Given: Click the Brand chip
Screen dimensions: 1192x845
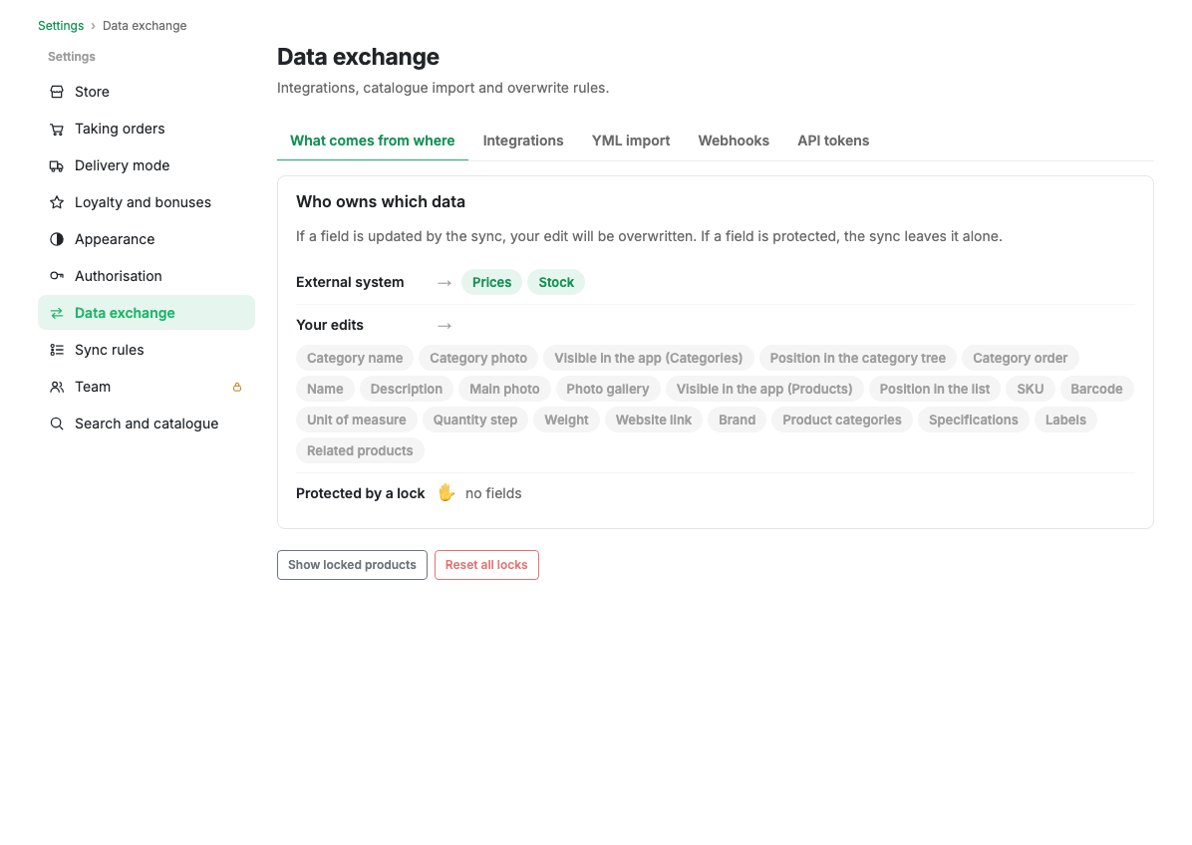Looking at the screenshot, I should click(x=738, y=421).
